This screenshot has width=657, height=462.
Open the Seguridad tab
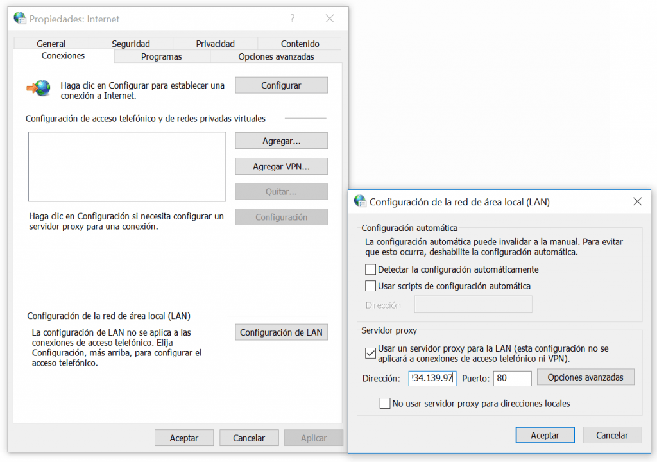[131, 44]
